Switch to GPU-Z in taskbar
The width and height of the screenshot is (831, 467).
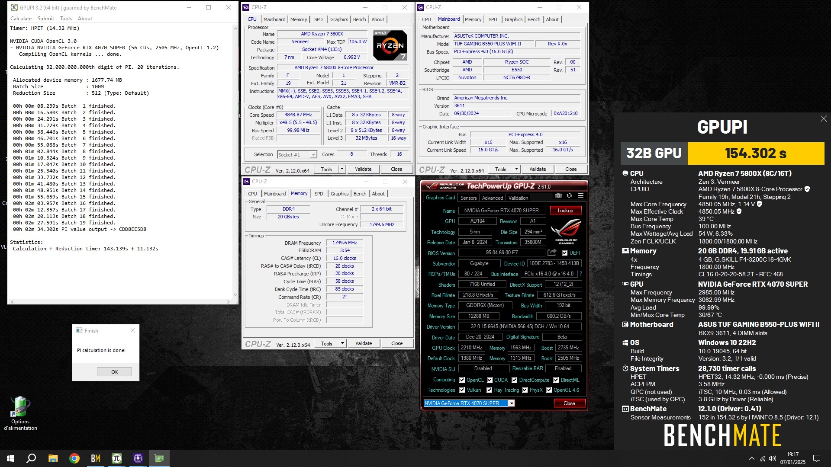159,458
